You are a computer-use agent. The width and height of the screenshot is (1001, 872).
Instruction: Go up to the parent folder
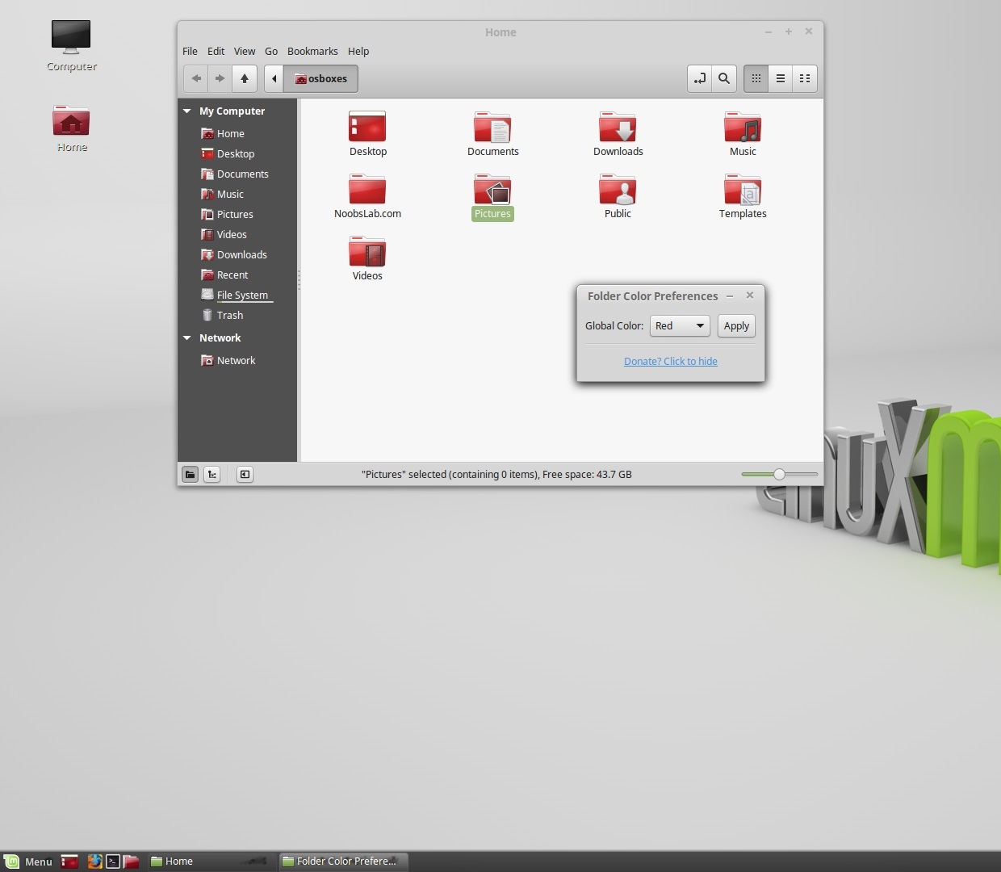click(x=245, y=78)
